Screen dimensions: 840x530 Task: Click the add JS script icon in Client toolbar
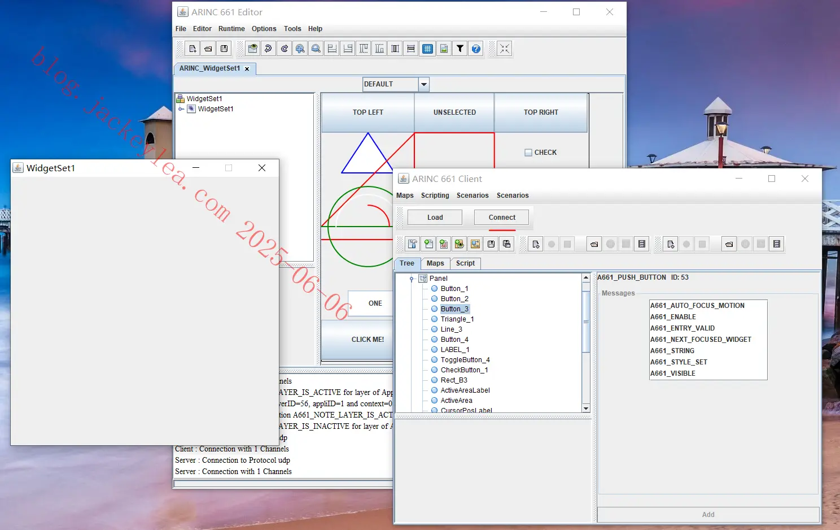(x=444, y=244)
